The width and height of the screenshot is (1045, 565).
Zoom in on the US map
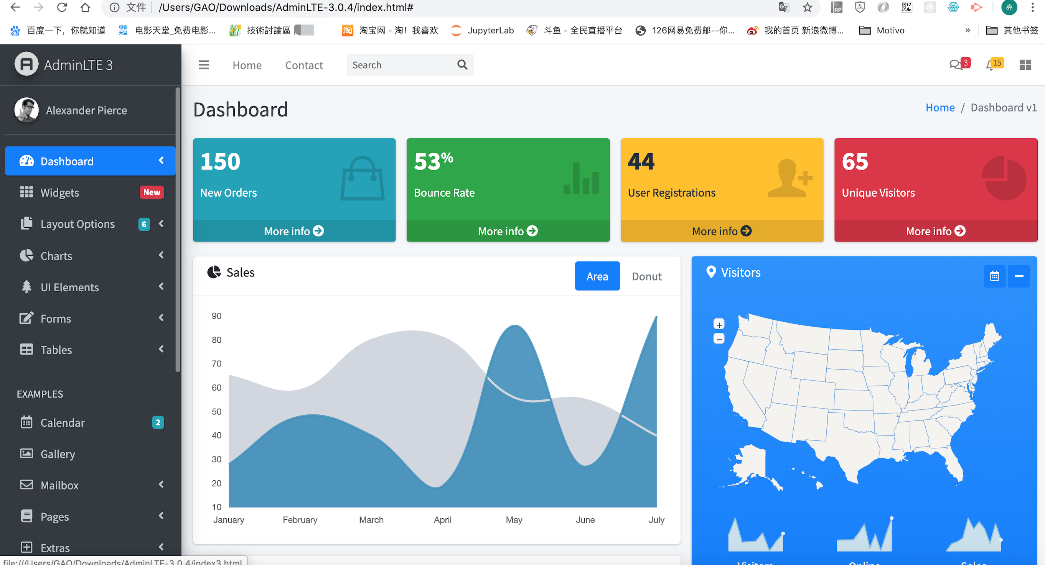[x=719, y=325]
